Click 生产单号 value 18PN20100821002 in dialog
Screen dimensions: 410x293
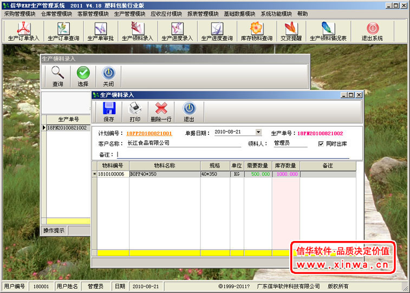click(x=320, y=134)
